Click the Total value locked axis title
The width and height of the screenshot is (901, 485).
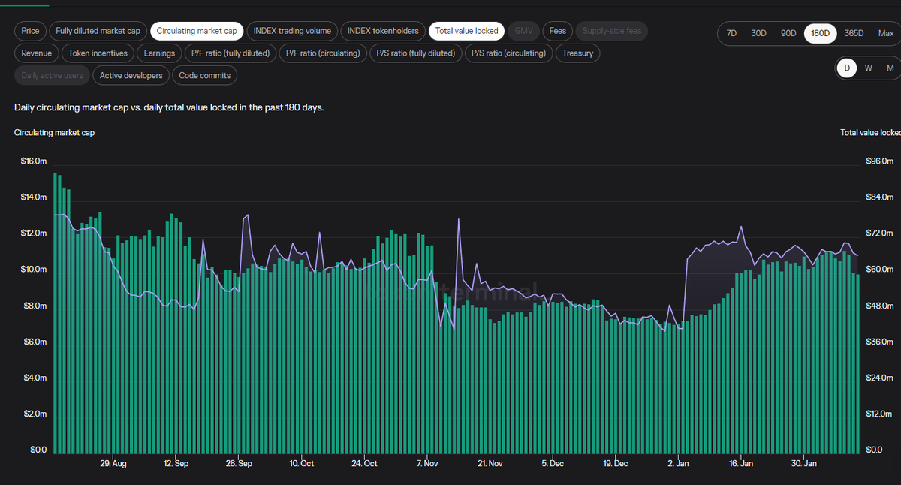pos(870,133)
